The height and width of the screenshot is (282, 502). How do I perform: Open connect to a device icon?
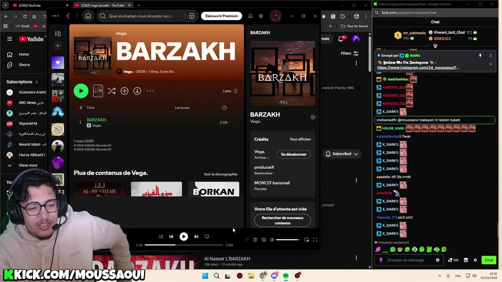click(264, 240)
